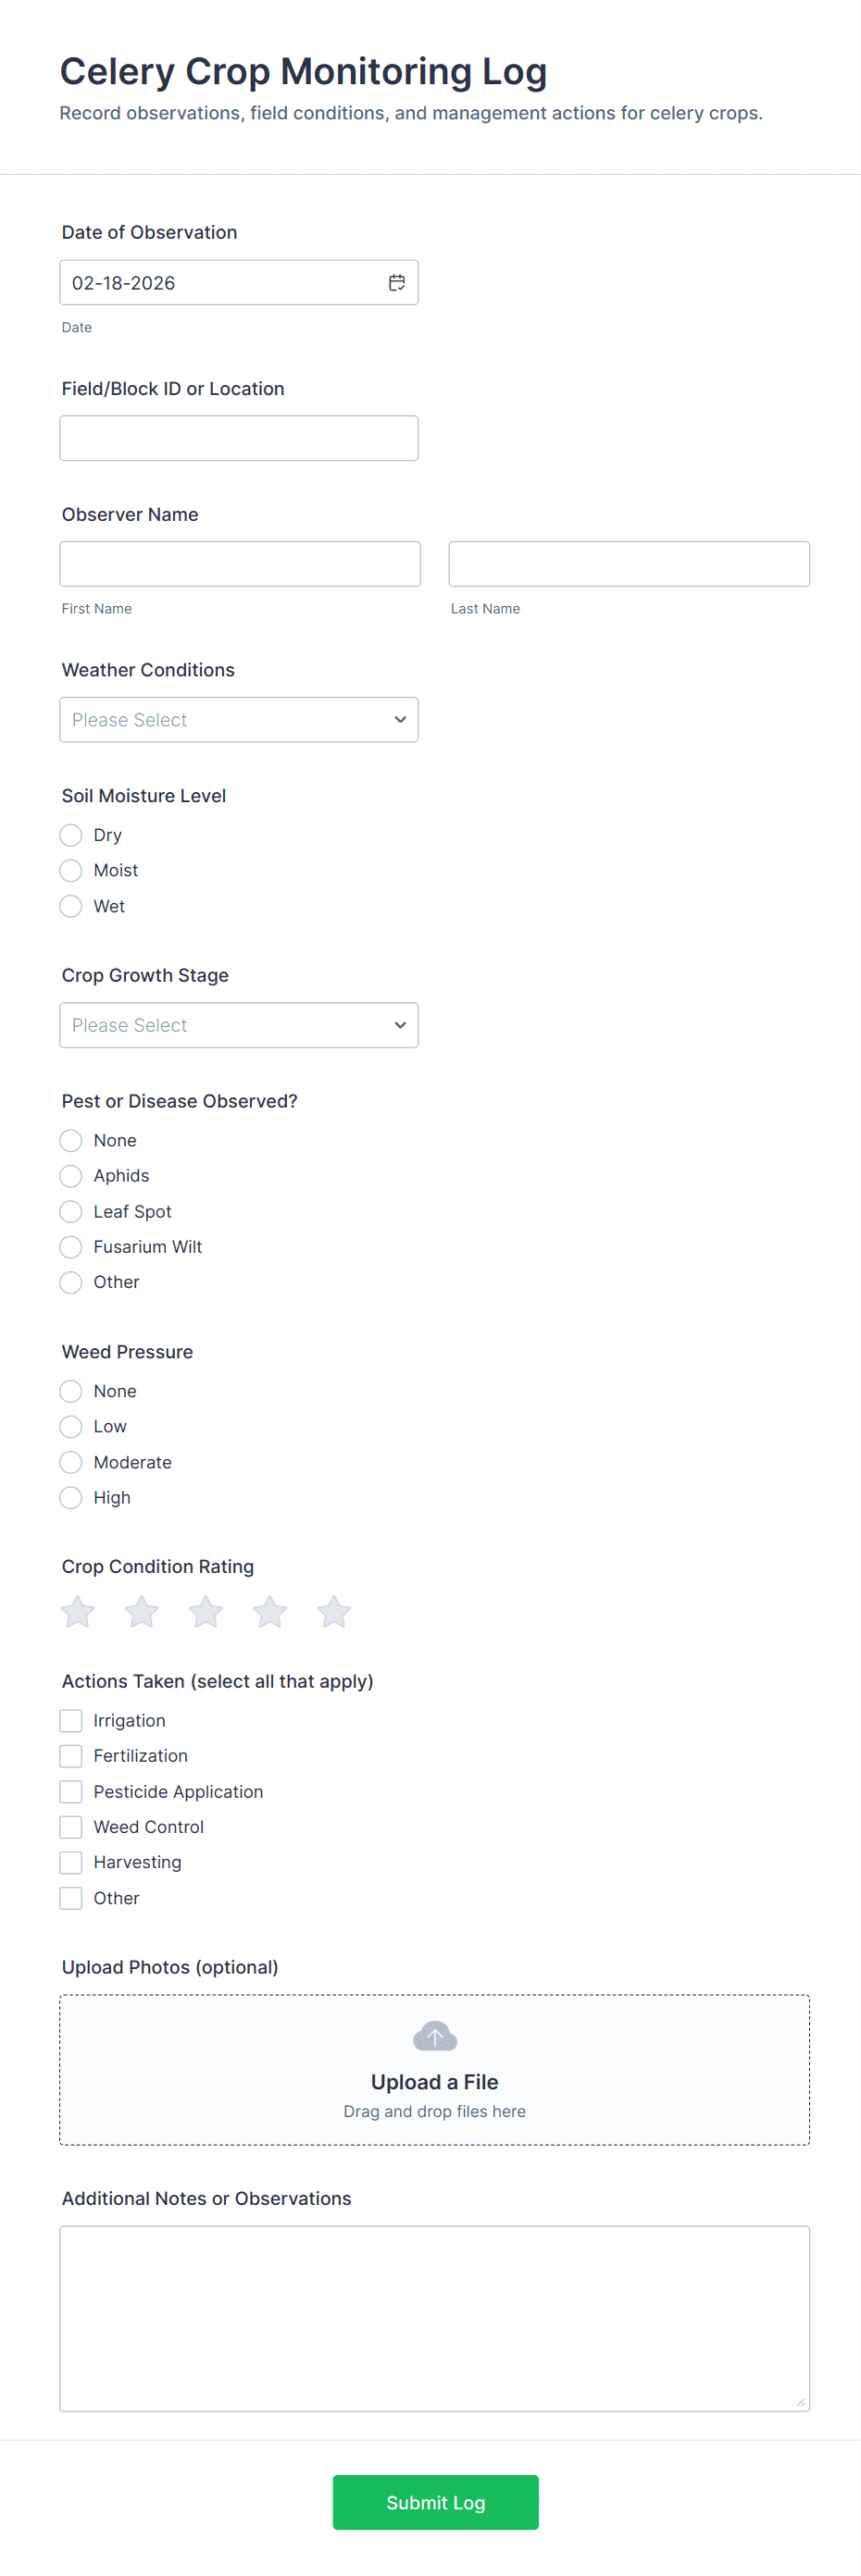This screenshot has height=2576, width=861.
Task: Focus the Field/Block ID input field
Action: tap(239, 438)
